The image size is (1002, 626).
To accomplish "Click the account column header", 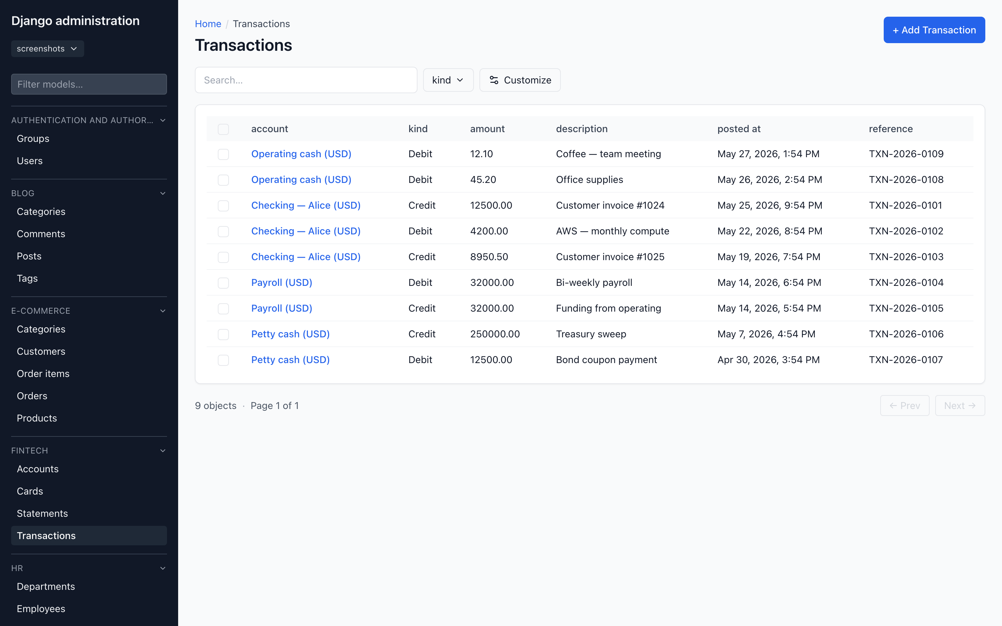I will pos(270,129).
